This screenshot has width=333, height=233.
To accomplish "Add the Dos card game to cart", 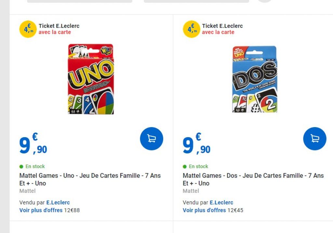I will tap(314, 139).
